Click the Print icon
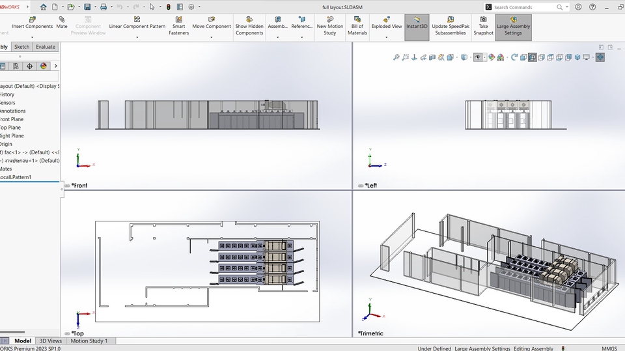This screenshot has height=351, width=625. tap(103, 7)
